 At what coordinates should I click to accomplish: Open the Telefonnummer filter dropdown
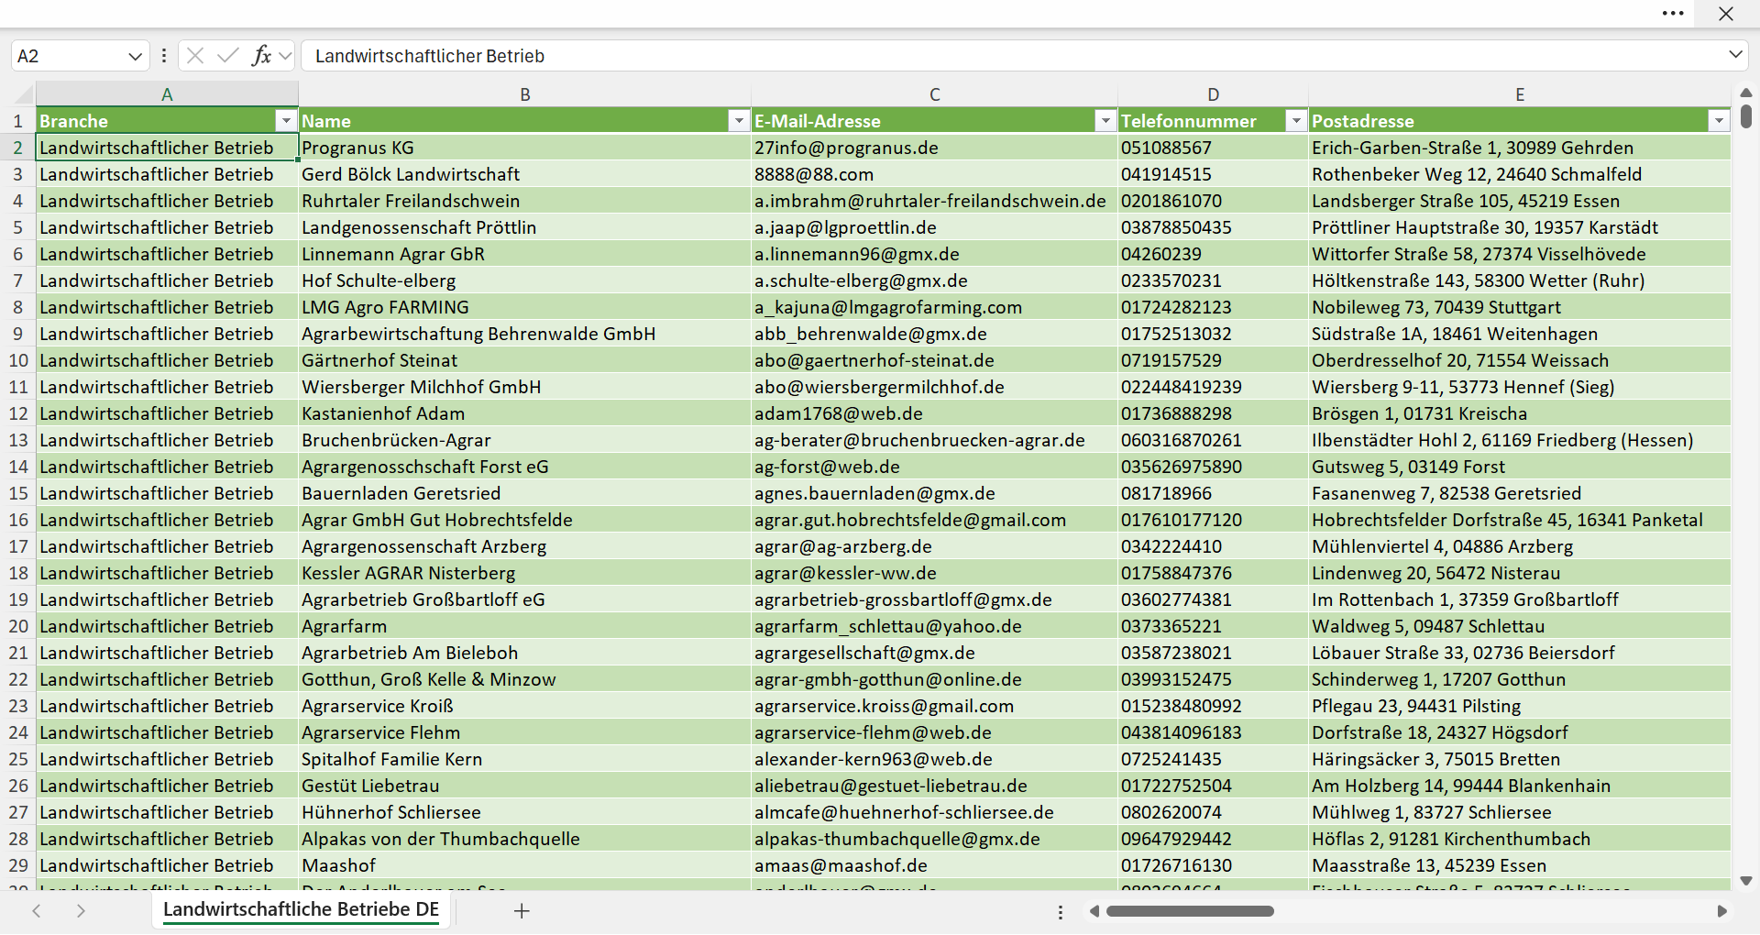[1296, 121]
